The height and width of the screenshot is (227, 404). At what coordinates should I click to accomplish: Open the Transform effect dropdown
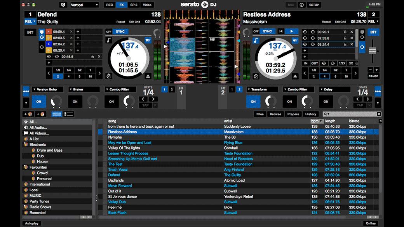(x=262, y=90)
